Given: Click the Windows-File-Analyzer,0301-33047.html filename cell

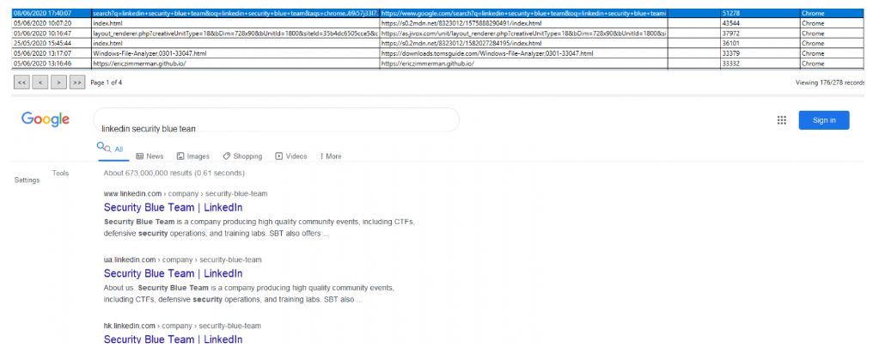Looking at the screenshot, I should pyautogui.click(x=235, y=53).
